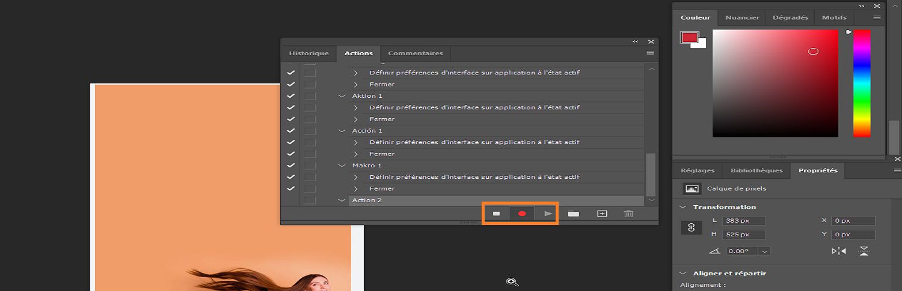Start recording with the red Record button
Image resolution: width=902 pixels, height=291 pixels.
[522, 214]
